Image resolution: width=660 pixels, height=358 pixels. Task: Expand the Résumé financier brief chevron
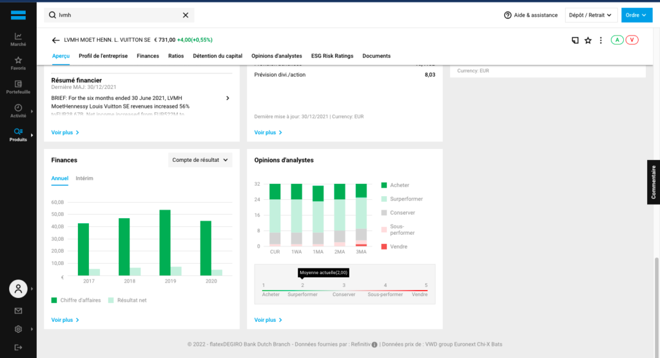[228, 98]
